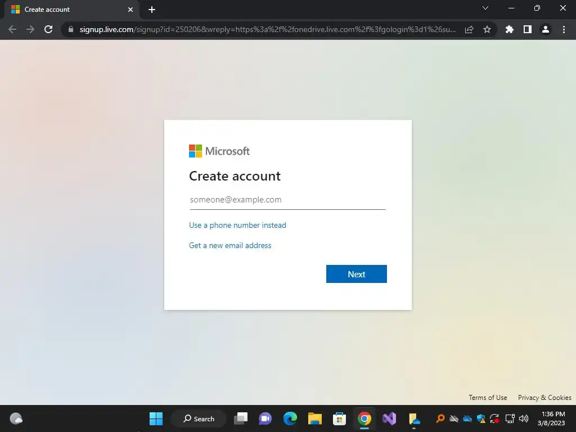Open a new browser tab
The width and height of the screenshot is (576, 432).
(152, 10)
